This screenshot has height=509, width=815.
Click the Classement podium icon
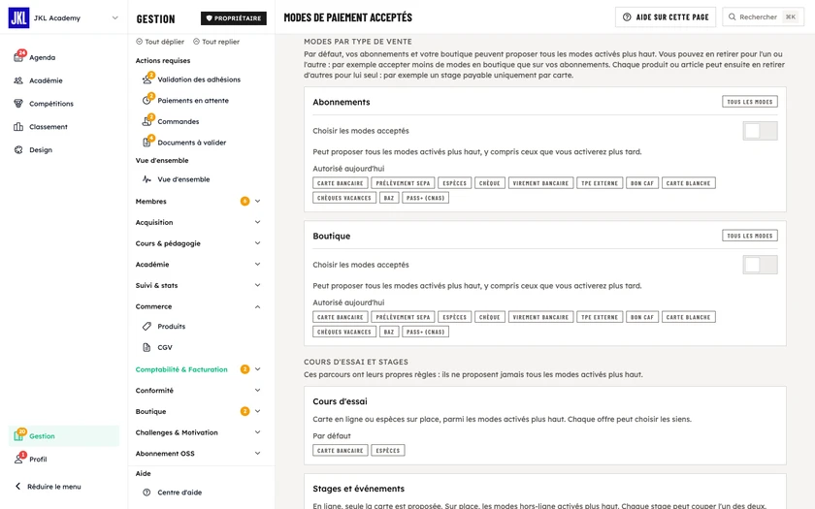(x=18, y=127)
